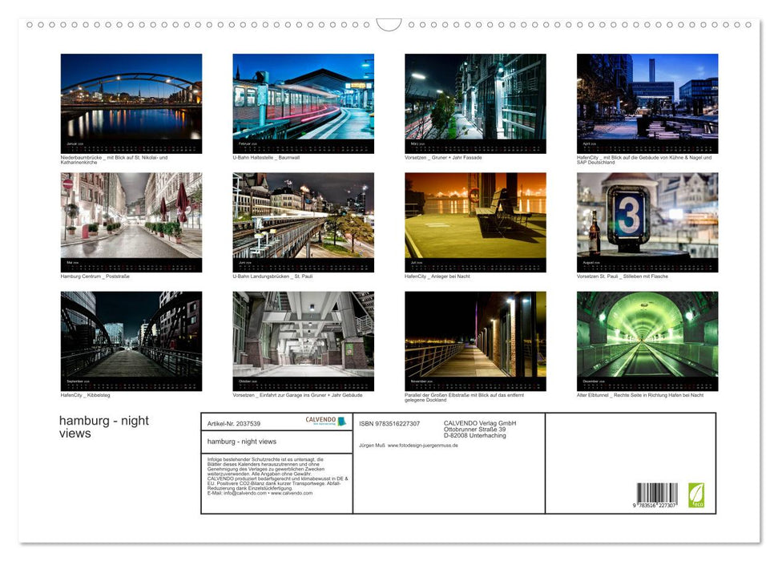View the December Alter Elbtunnel photo
This screenshot has height=561, width=778.
click(647, 340)
